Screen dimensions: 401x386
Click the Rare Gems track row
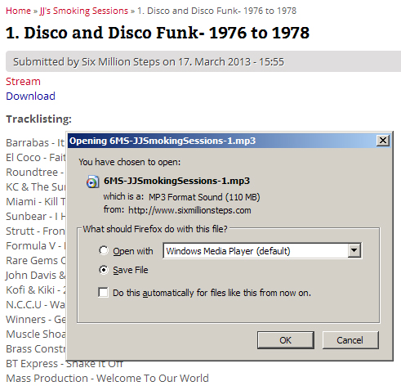[x=36, y=260]
